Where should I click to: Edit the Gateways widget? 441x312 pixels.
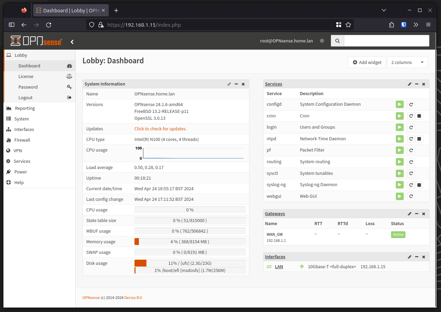point(410,214)
